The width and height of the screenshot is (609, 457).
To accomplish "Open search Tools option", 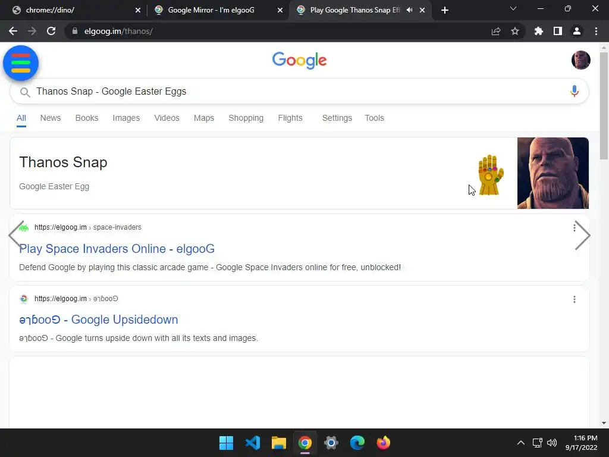I will 375,118.
